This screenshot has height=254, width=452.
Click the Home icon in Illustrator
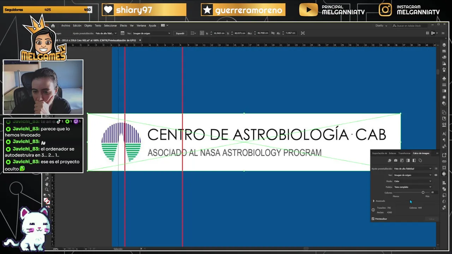[x=53, y=25]
